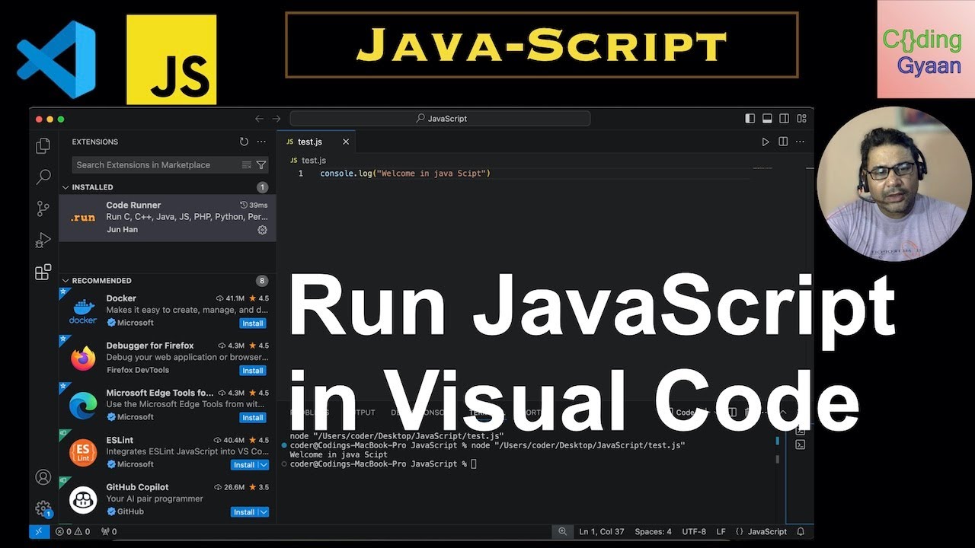Open the Run and Debug view
Viewport: 975px width, 548px height.
[43, 241]
